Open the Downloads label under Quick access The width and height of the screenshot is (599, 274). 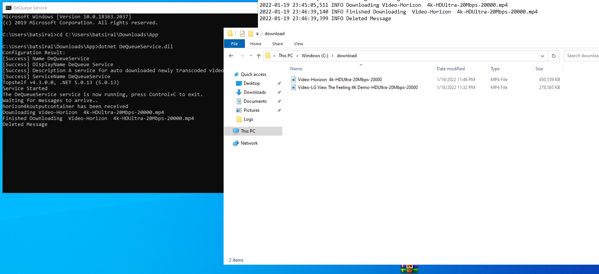(x=255, y=92)
